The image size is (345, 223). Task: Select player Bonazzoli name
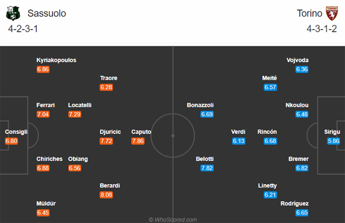coord(200,105)
